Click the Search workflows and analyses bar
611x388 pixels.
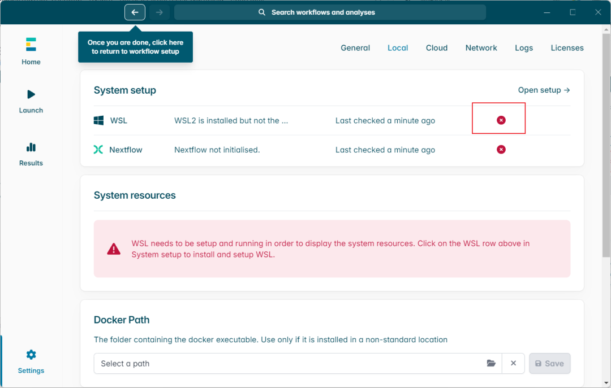click(x=330, y=12)
